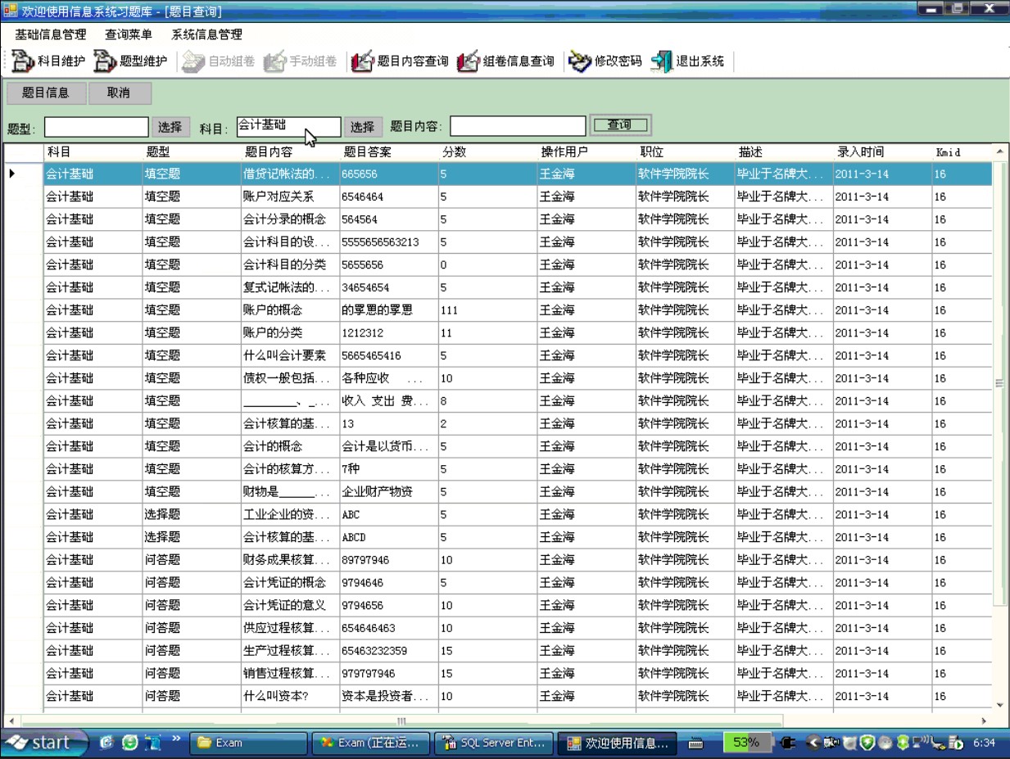1010x759 pixels.
Task: Open the 基础信息管理 menu
Action: pos(51,35)
